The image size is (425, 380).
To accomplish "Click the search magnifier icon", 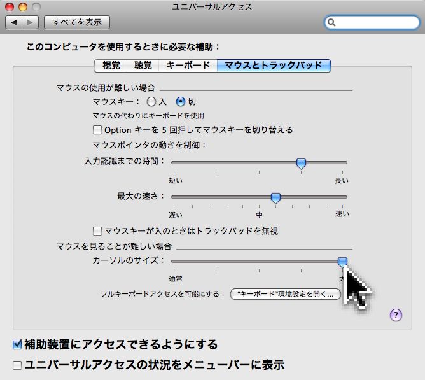I will click(x=333, y=23).
